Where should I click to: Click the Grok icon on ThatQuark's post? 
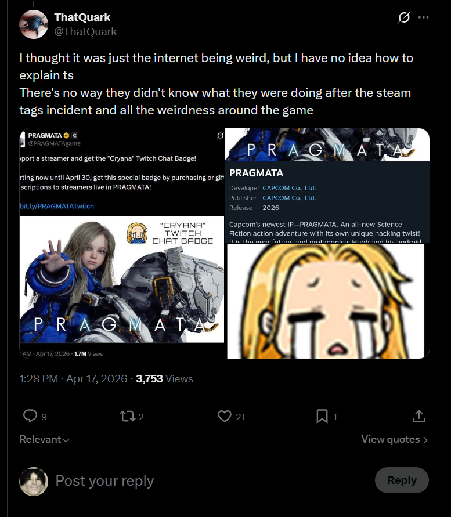404,18
